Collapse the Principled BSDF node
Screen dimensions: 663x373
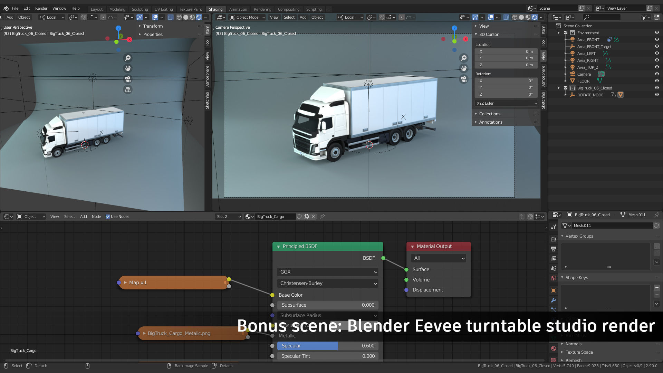click(x=278, y=247)
